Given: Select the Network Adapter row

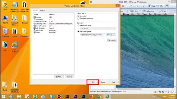Looking at the screenshot, I should point(53,26).
